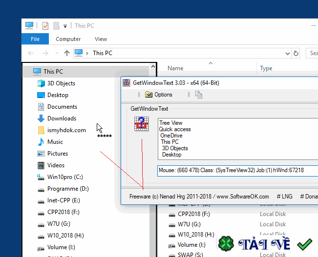Click the 3D Objects cube icon
318x257 pixels.
click(x=41, y=83)
